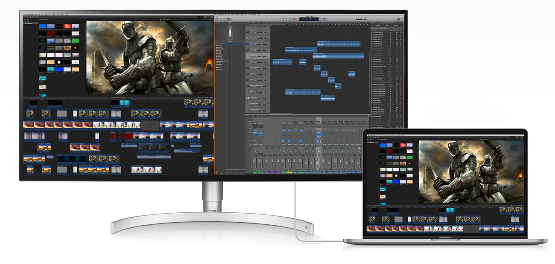555x264 pixels.
Task: Click volume slider on Logic's selected track header
Action: [262, 57]
